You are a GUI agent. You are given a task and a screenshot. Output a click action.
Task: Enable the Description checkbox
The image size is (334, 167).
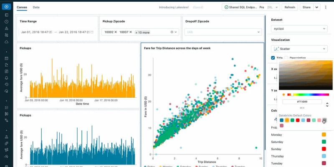point(286,58)
